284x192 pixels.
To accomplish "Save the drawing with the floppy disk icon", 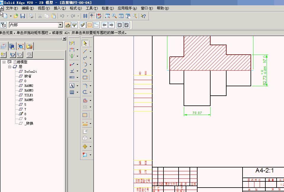I will click(x=23, y=16).
